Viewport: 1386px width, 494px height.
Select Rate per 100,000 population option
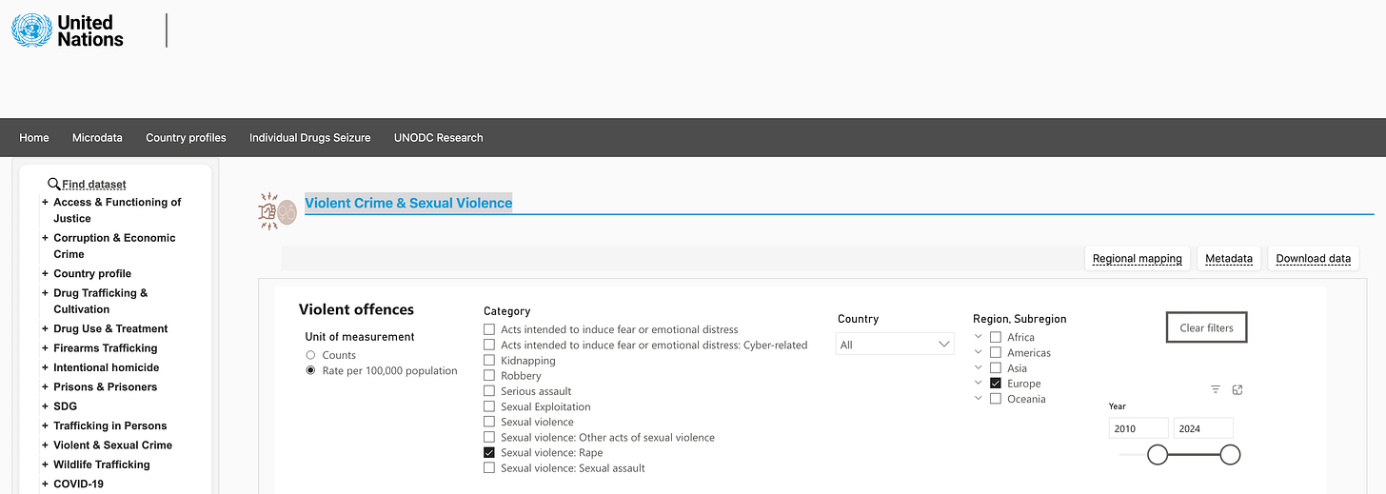coord(310,371)
